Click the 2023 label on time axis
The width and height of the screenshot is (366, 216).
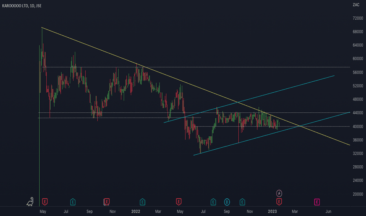pos(272,211)
